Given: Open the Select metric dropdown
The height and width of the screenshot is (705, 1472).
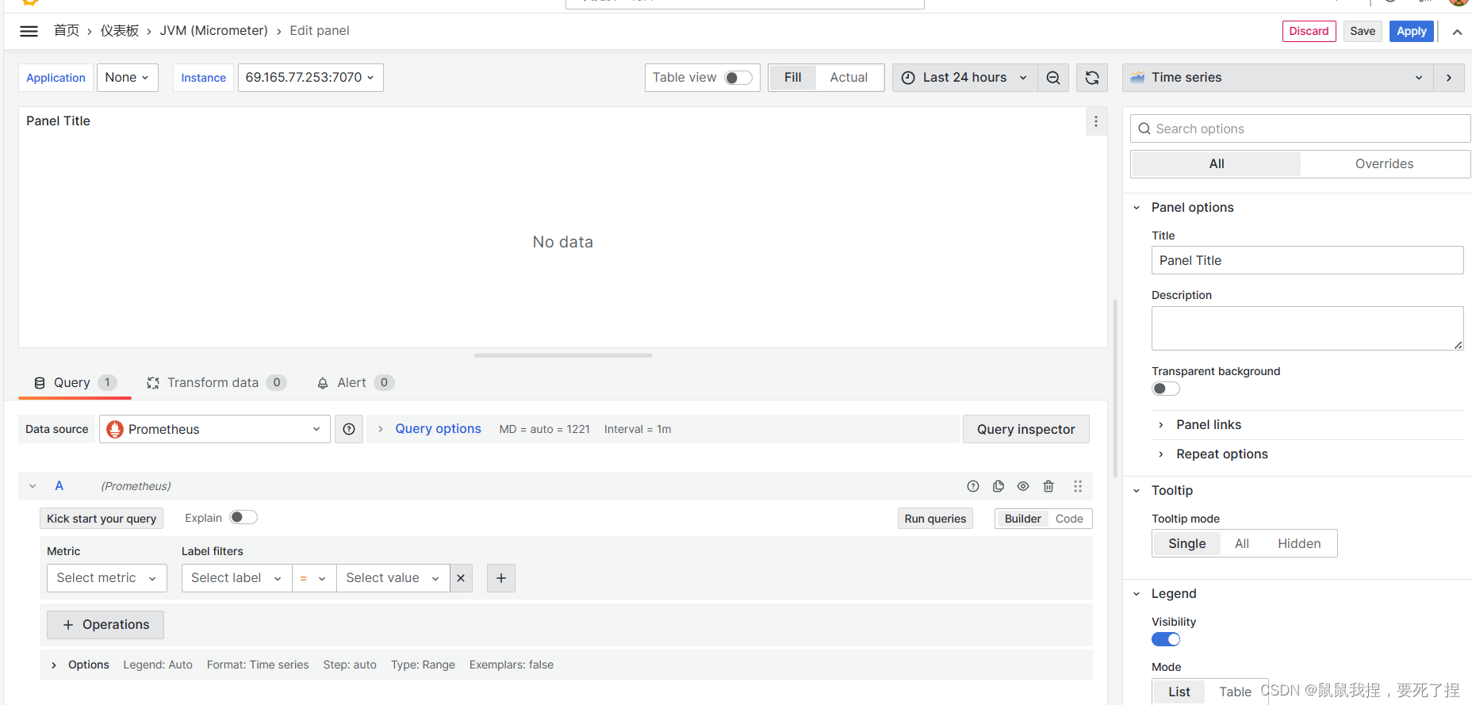Looking at the screenshot, I should (107, 578).
